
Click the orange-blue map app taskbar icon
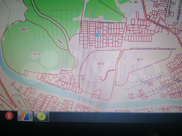[x=25, y=116]
